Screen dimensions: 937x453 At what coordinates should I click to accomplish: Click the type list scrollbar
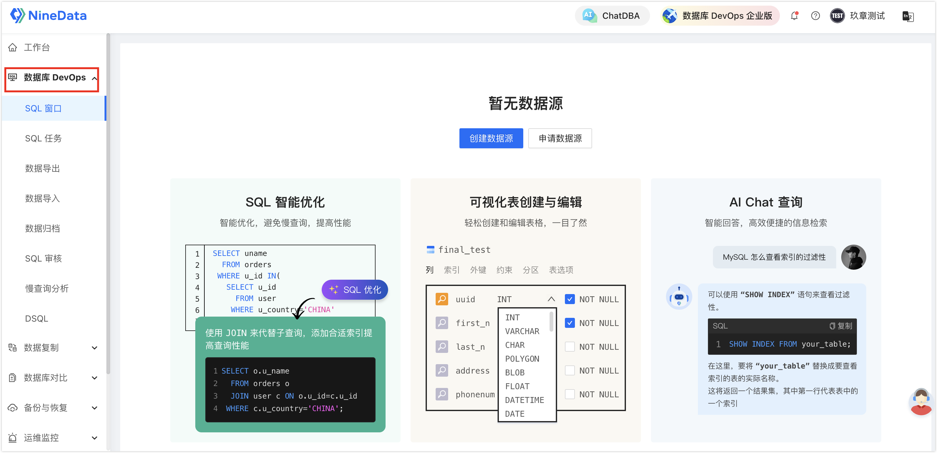[x=551, y=321]
